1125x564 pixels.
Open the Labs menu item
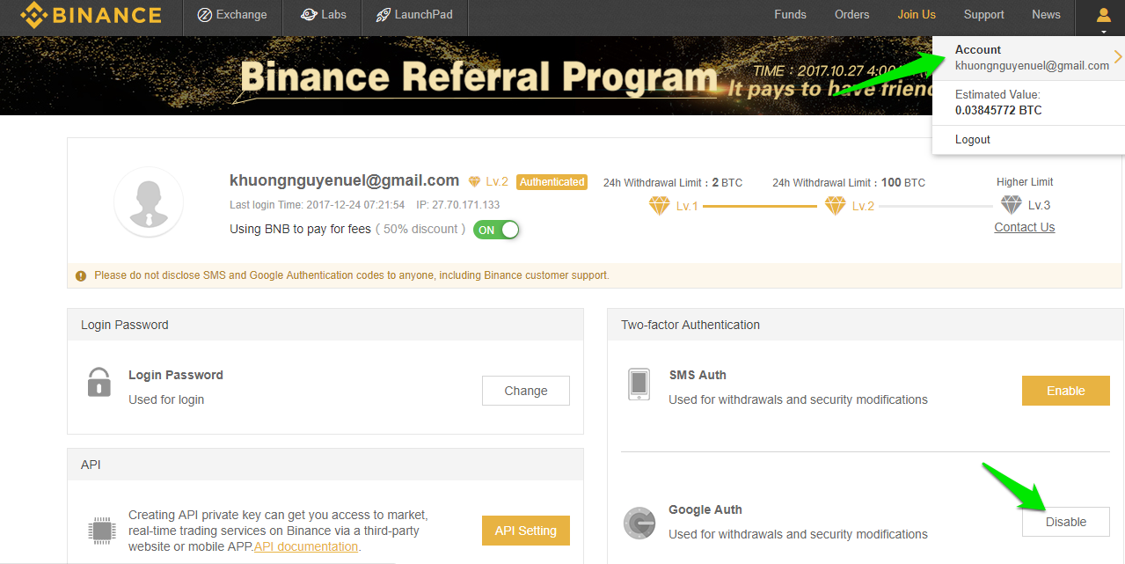pyautogui.click(x=322, y=15)
